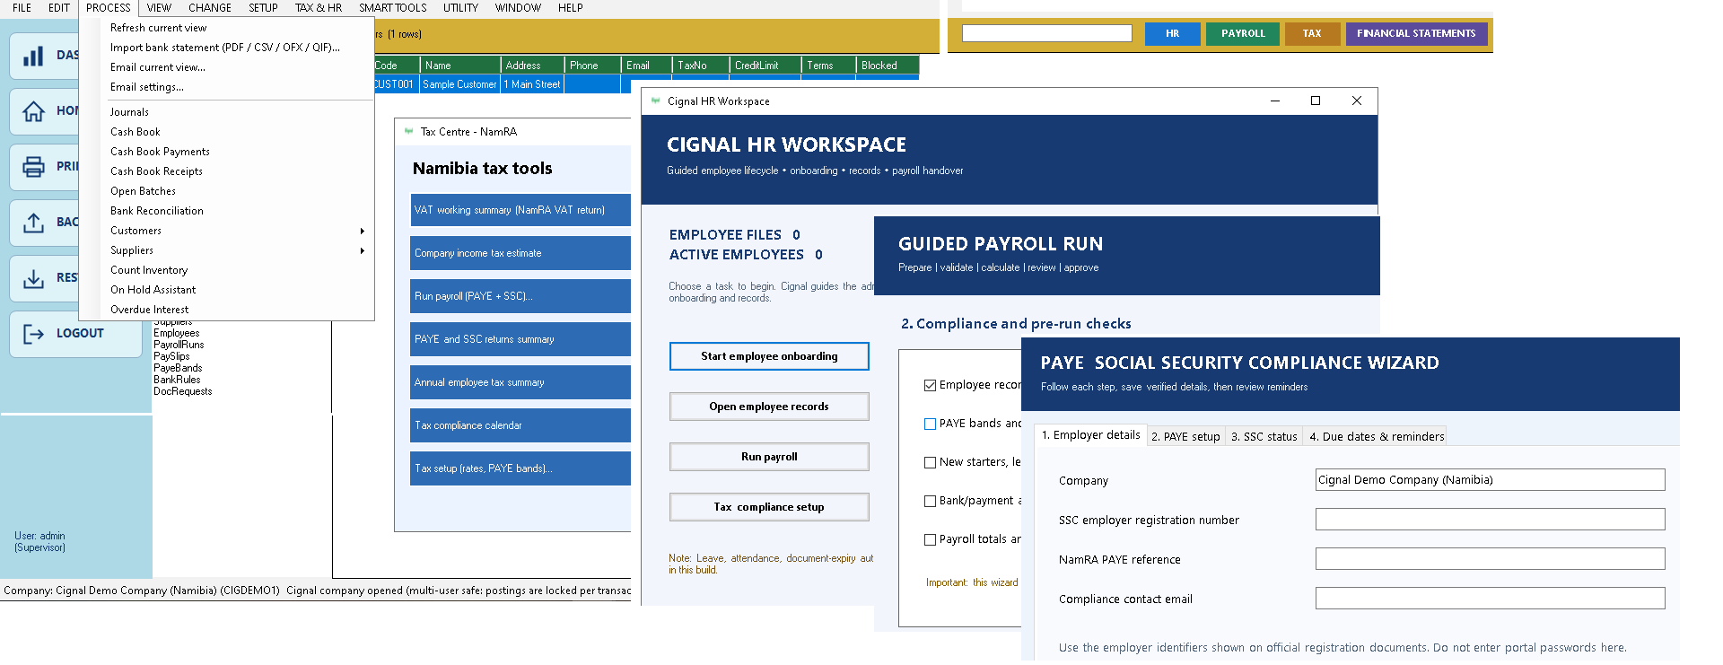Toggle the Employee records checkbox
This screenshot has width=1723, height=665.
(x=931, y=385)
